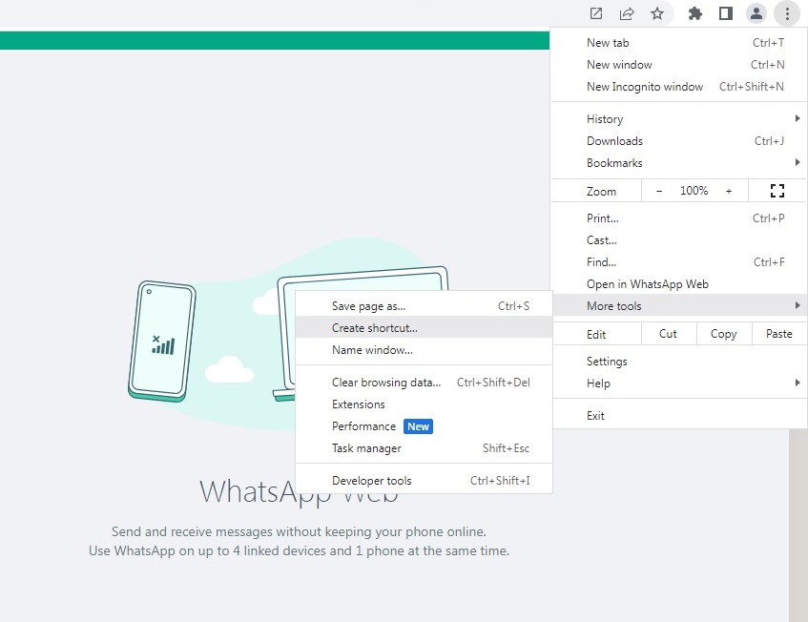Viewport: 808px width, 622px height.
Task: Select Name window... option
Action: (x=424, y=350)
